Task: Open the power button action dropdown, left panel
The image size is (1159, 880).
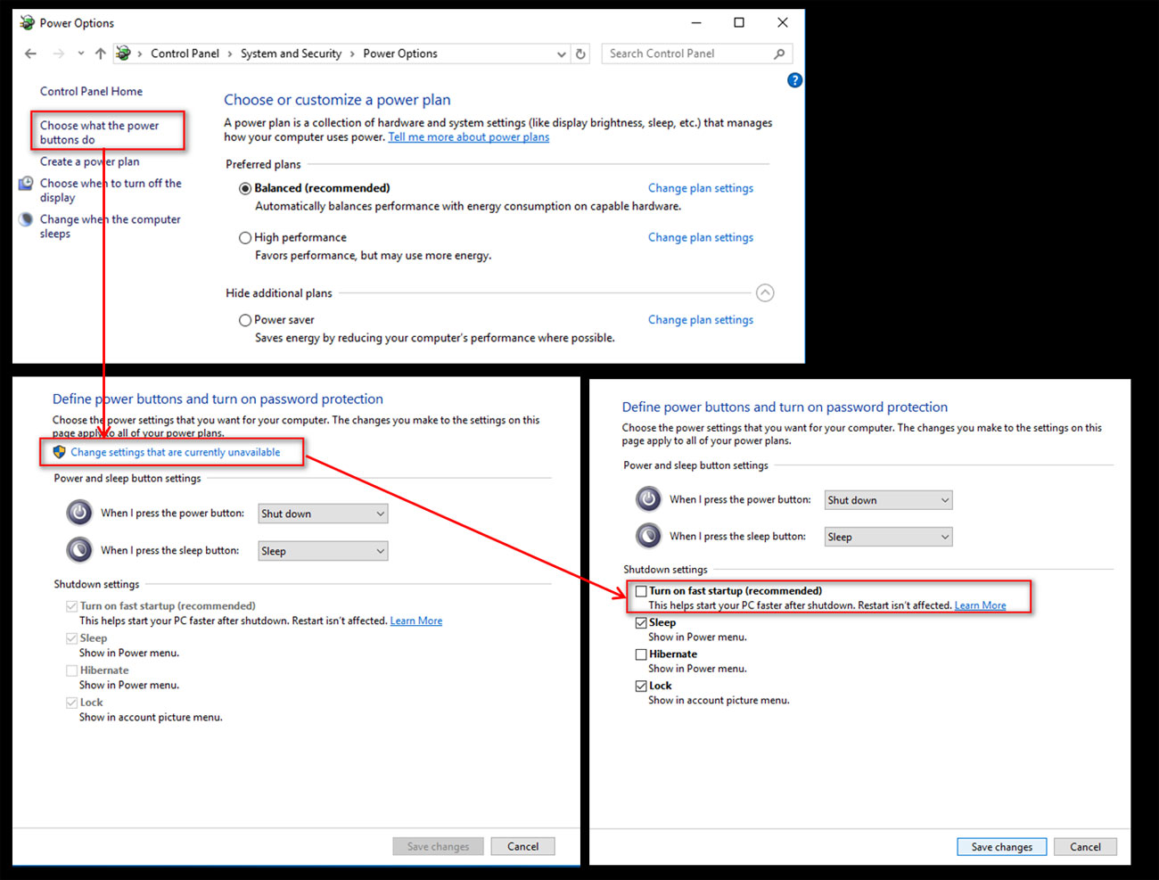Action: (x=323, y=514)
